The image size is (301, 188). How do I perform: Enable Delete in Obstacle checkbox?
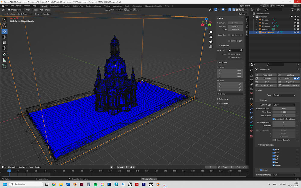(274, 140)
